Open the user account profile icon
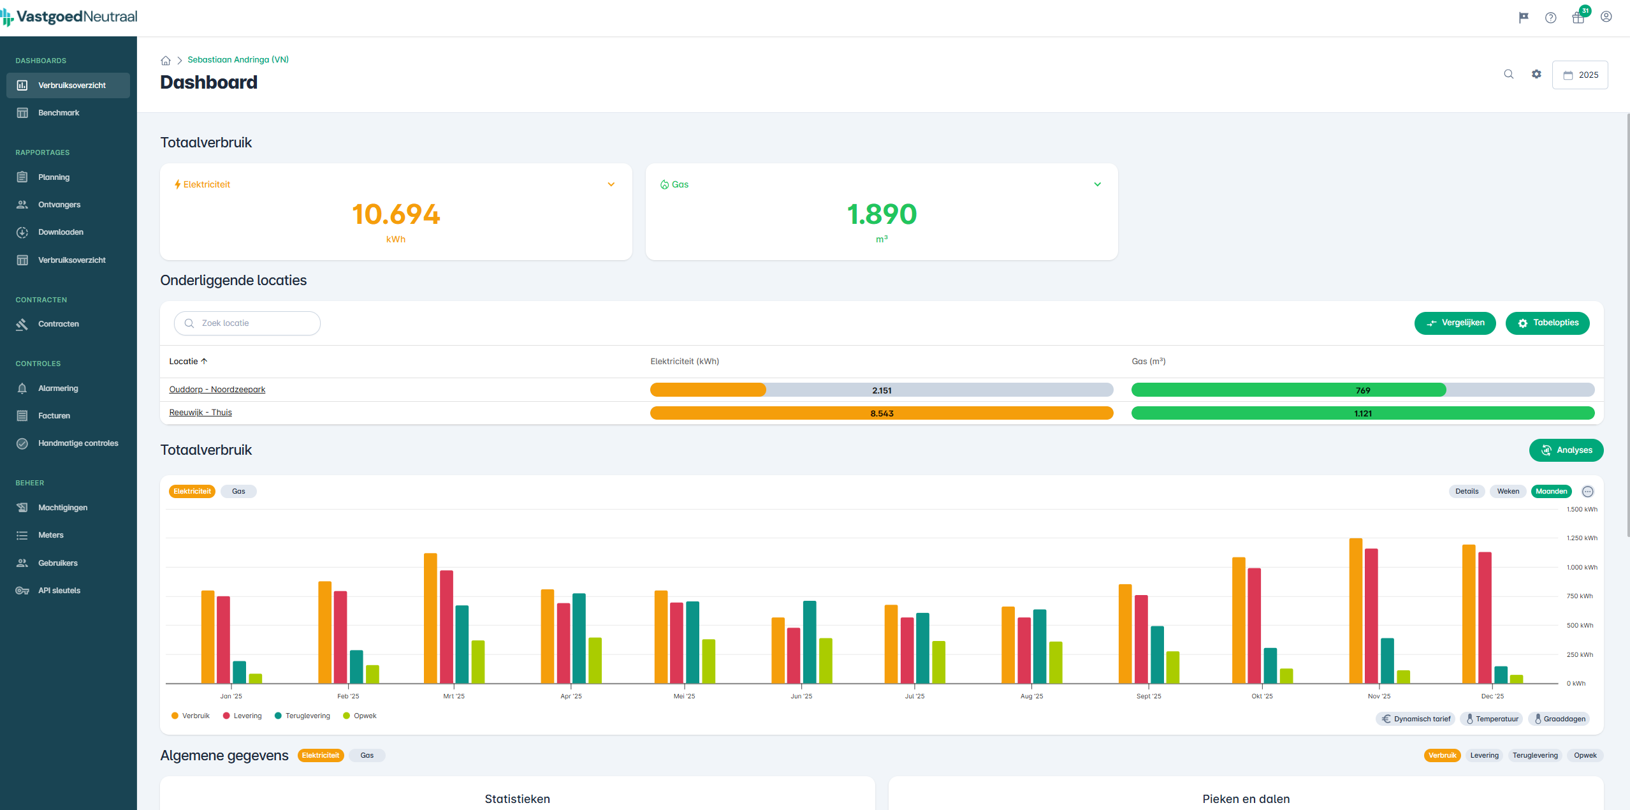The height and width of the screenshot is (810, 1630). [x=1606, y=17]
